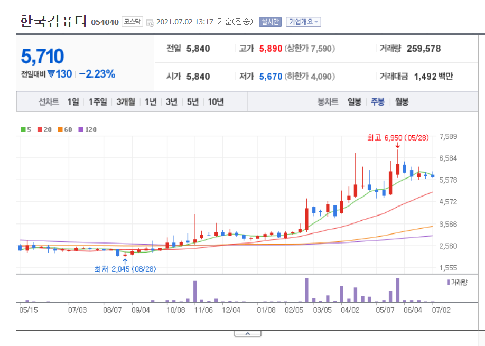Viewport: 485px width, 346px height.
Task: Open the 기업개요 dropdown
Action: 303,22
